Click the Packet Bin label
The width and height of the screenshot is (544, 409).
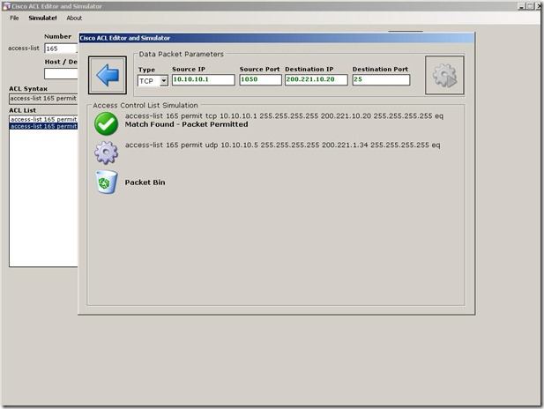pos(145,182)
